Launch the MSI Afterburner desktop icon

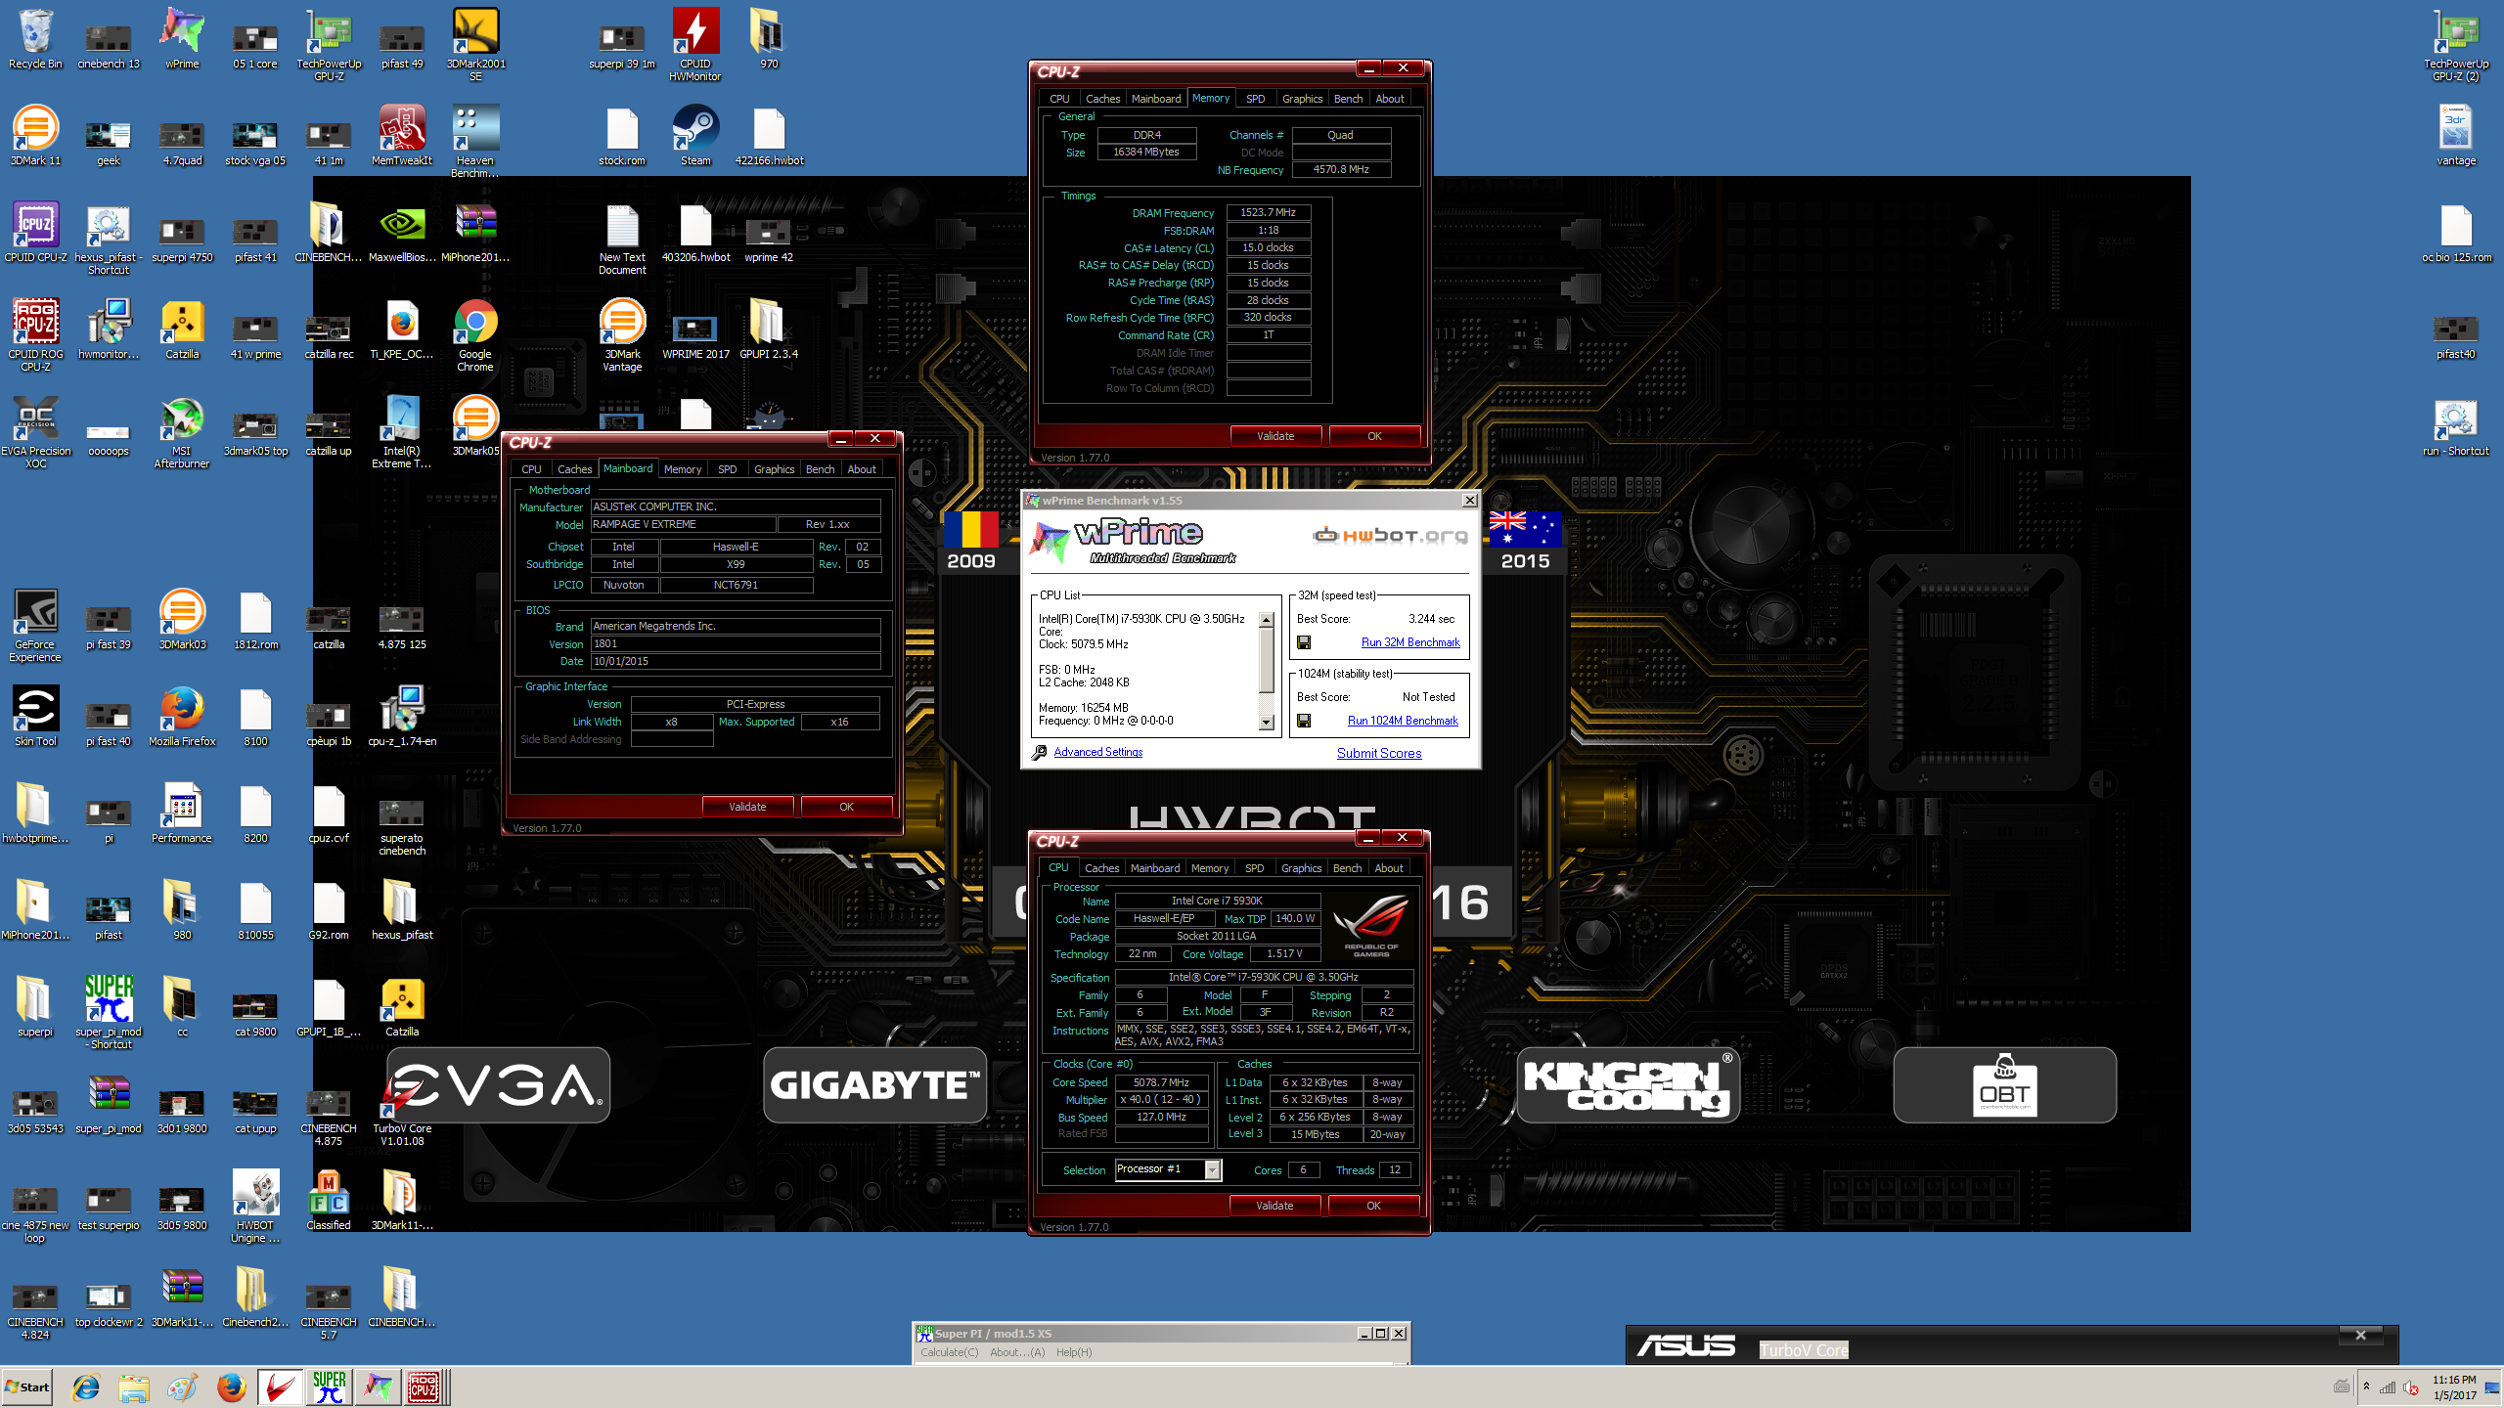pyautogui.click(x=182, y=432)
